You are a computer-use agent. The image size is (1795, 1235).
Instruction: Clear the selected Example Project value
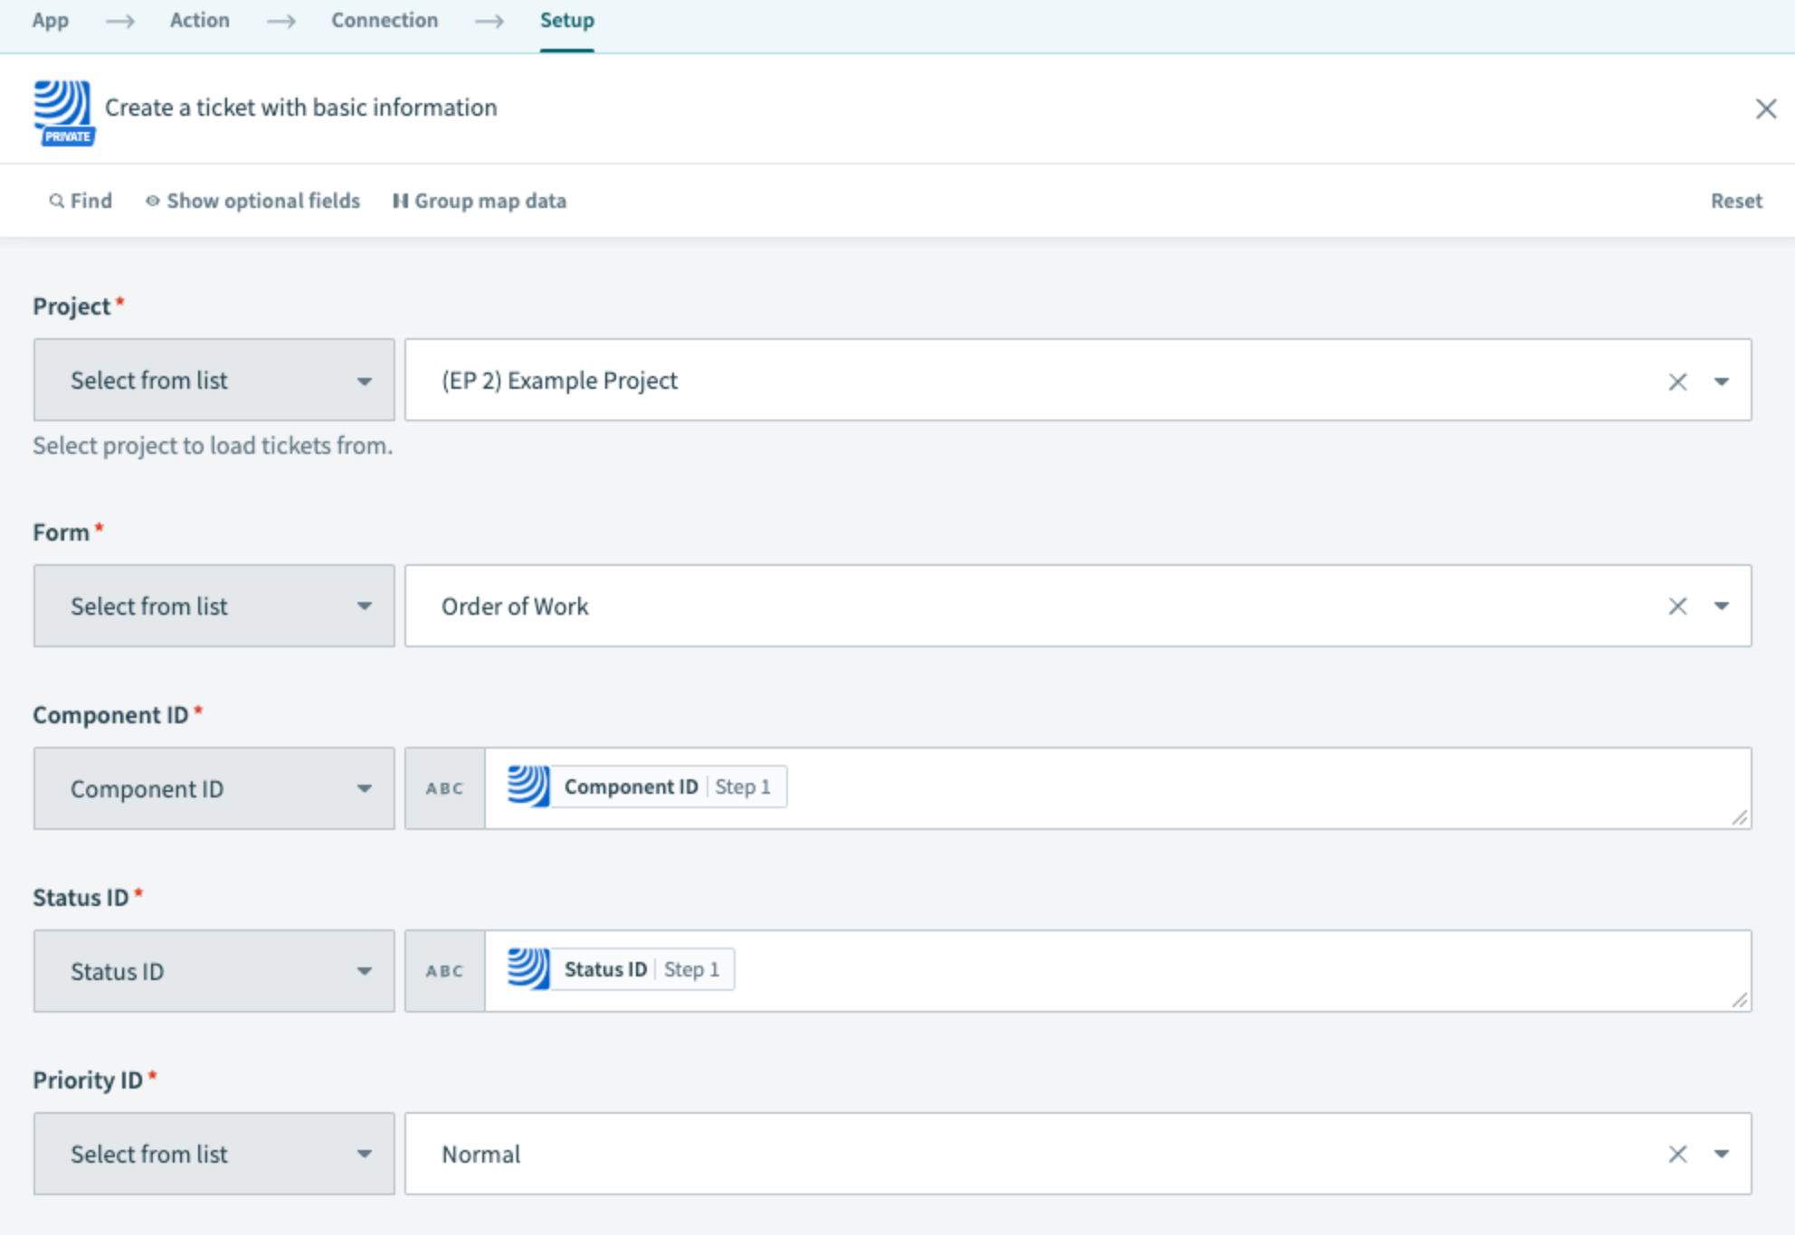point(1677,382)
